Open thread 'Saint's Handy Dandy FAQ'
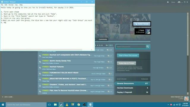190x107 pixels. point(60,61)
